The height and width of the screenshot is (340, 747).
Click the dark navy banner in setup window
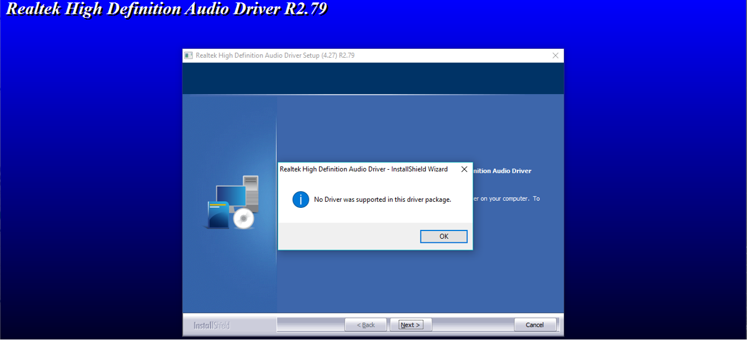373,78
